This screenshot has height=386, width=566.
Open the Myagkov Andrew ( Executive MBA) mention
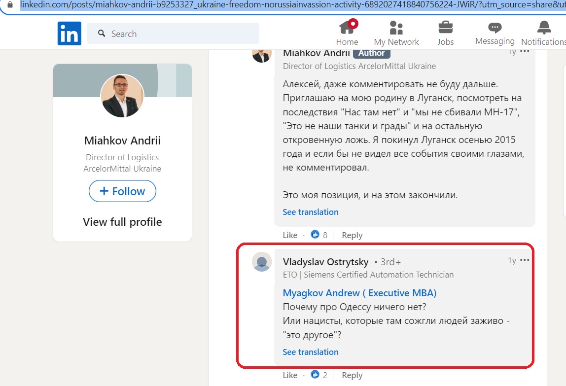coord(359,293)
